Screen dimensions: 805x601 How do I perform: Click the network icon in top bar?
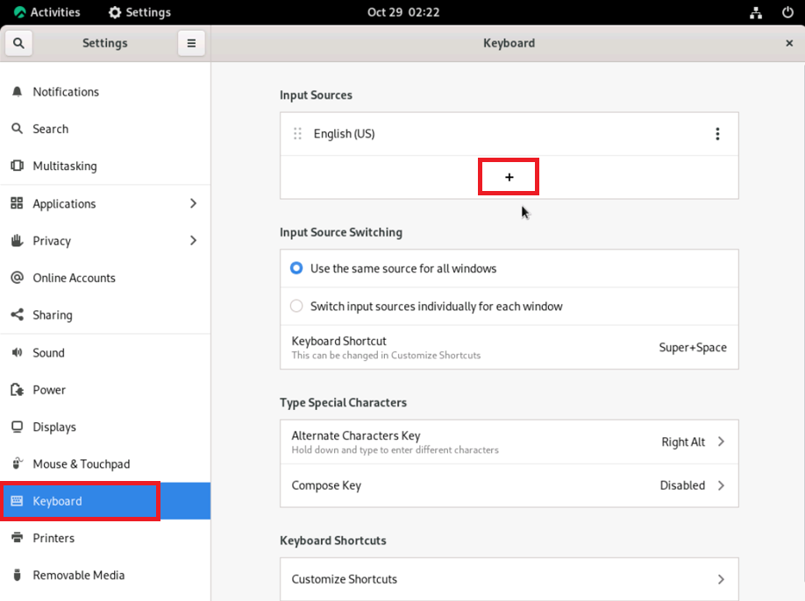[756, 12]
